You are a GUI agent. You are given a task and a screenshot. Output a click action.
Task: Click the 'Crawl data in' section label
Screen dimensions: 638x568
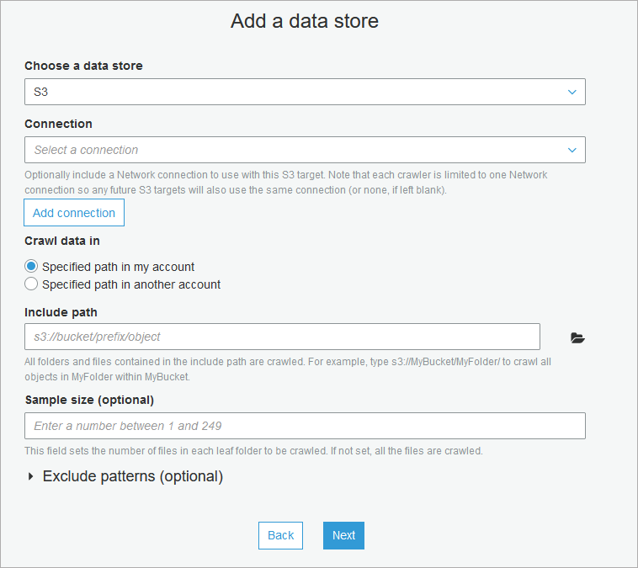[62, 241]
